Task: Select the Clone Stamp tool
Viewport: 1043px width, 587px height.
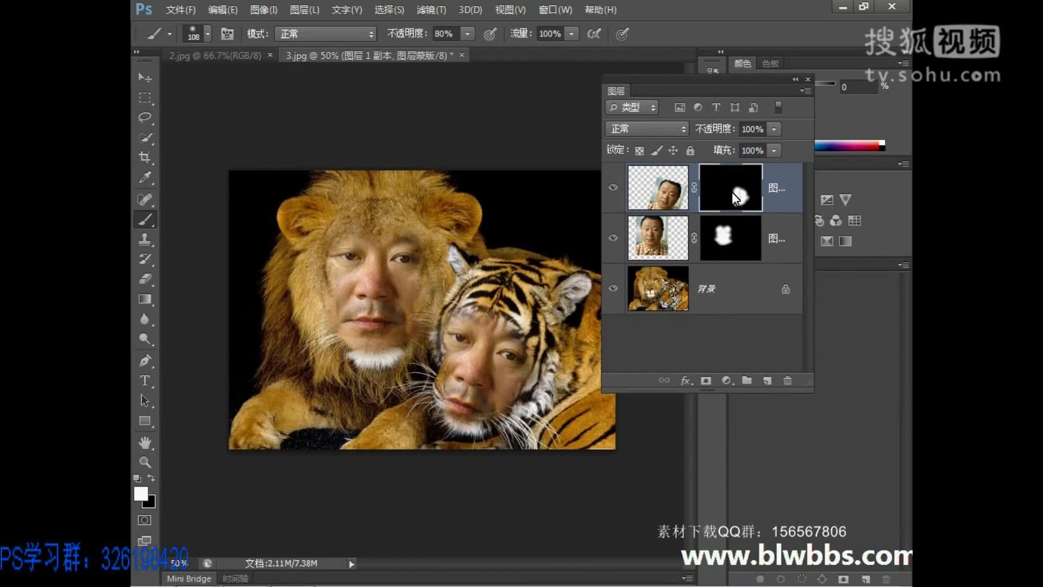Action: 144,239
